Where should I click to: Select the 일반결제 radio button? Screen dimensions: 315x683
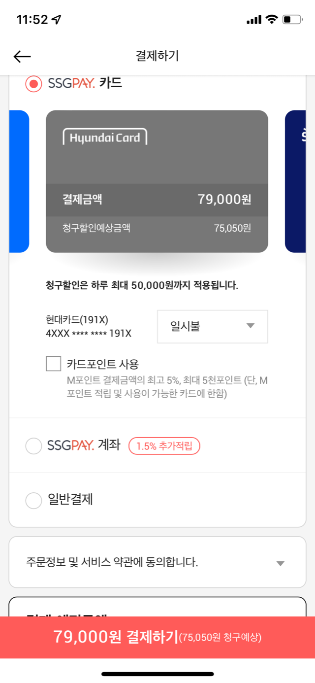click(x=33, y=501)
